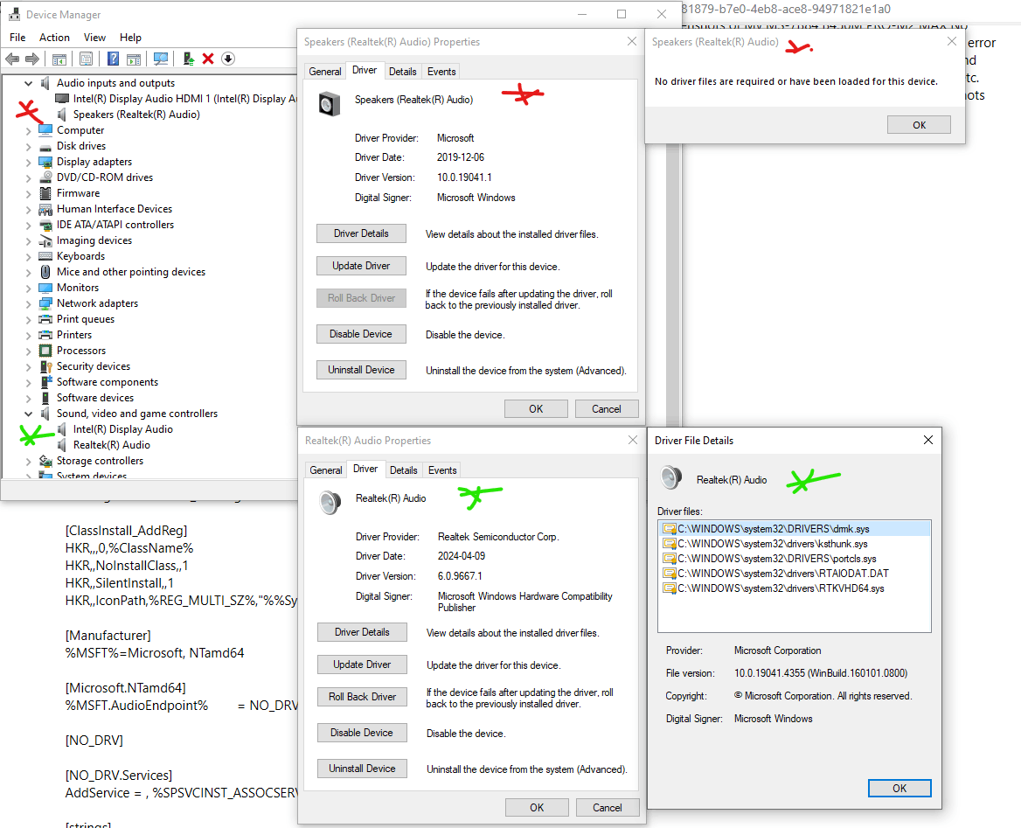Click the Forward arrow in Device Manager toolbar

[x=31, y=59]
